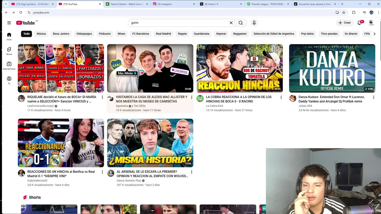The width and height of the screenshot is (381, 214).
Task: Click GabyValencia05 channel avatar
Action: tap(21, 173)
